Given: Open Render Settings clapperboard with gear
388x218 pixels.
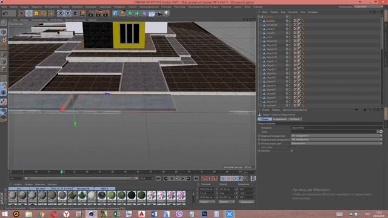Looking at the screenshot, I should 107,13.
